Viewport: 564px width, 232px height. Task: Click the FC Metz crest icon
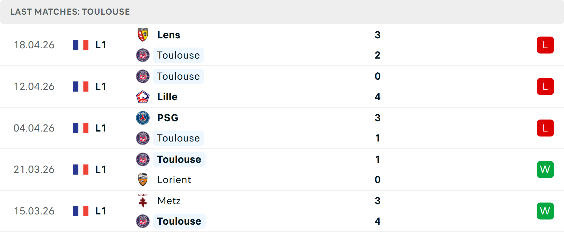(143, 201)
